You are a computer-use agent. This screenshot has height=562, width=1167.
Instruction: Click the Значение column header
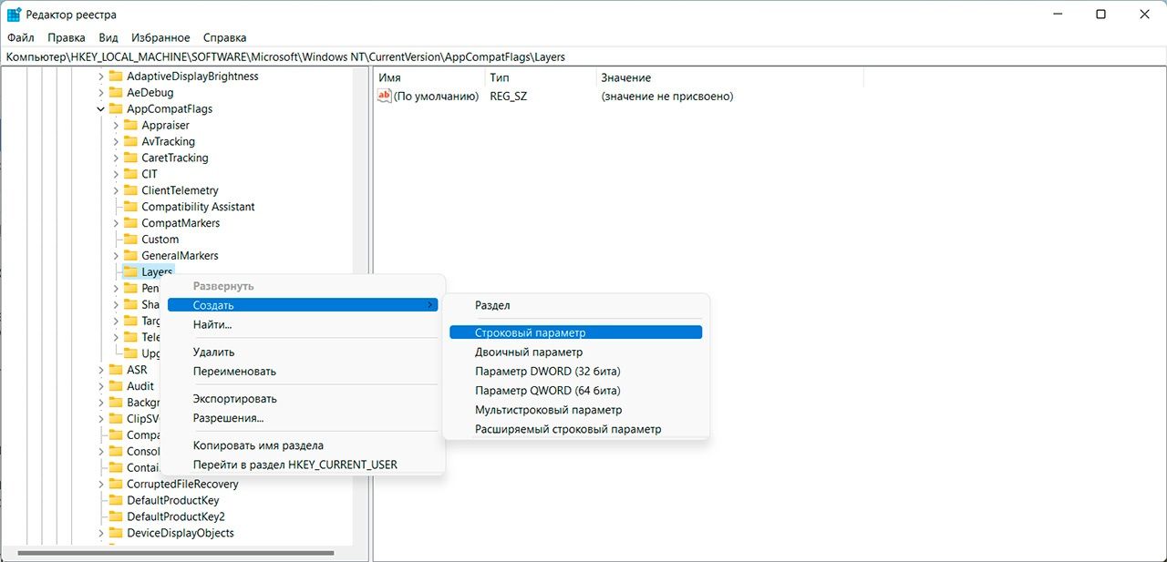coord(625,78)
